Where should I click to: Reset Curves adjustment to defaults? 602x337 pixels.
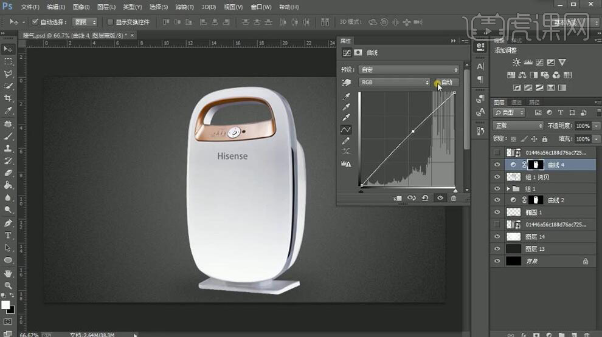click(x=425, y=198)
